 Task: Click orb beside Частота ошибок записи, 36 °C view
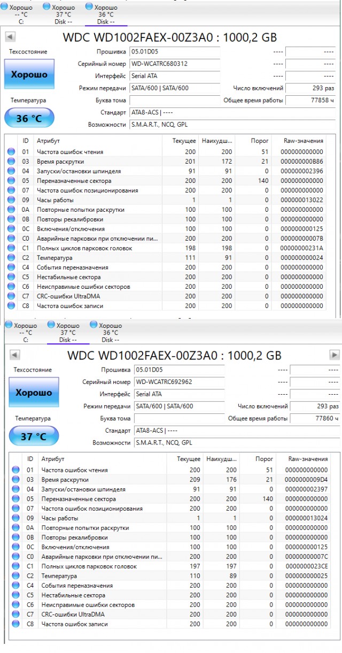coord(11,306)
